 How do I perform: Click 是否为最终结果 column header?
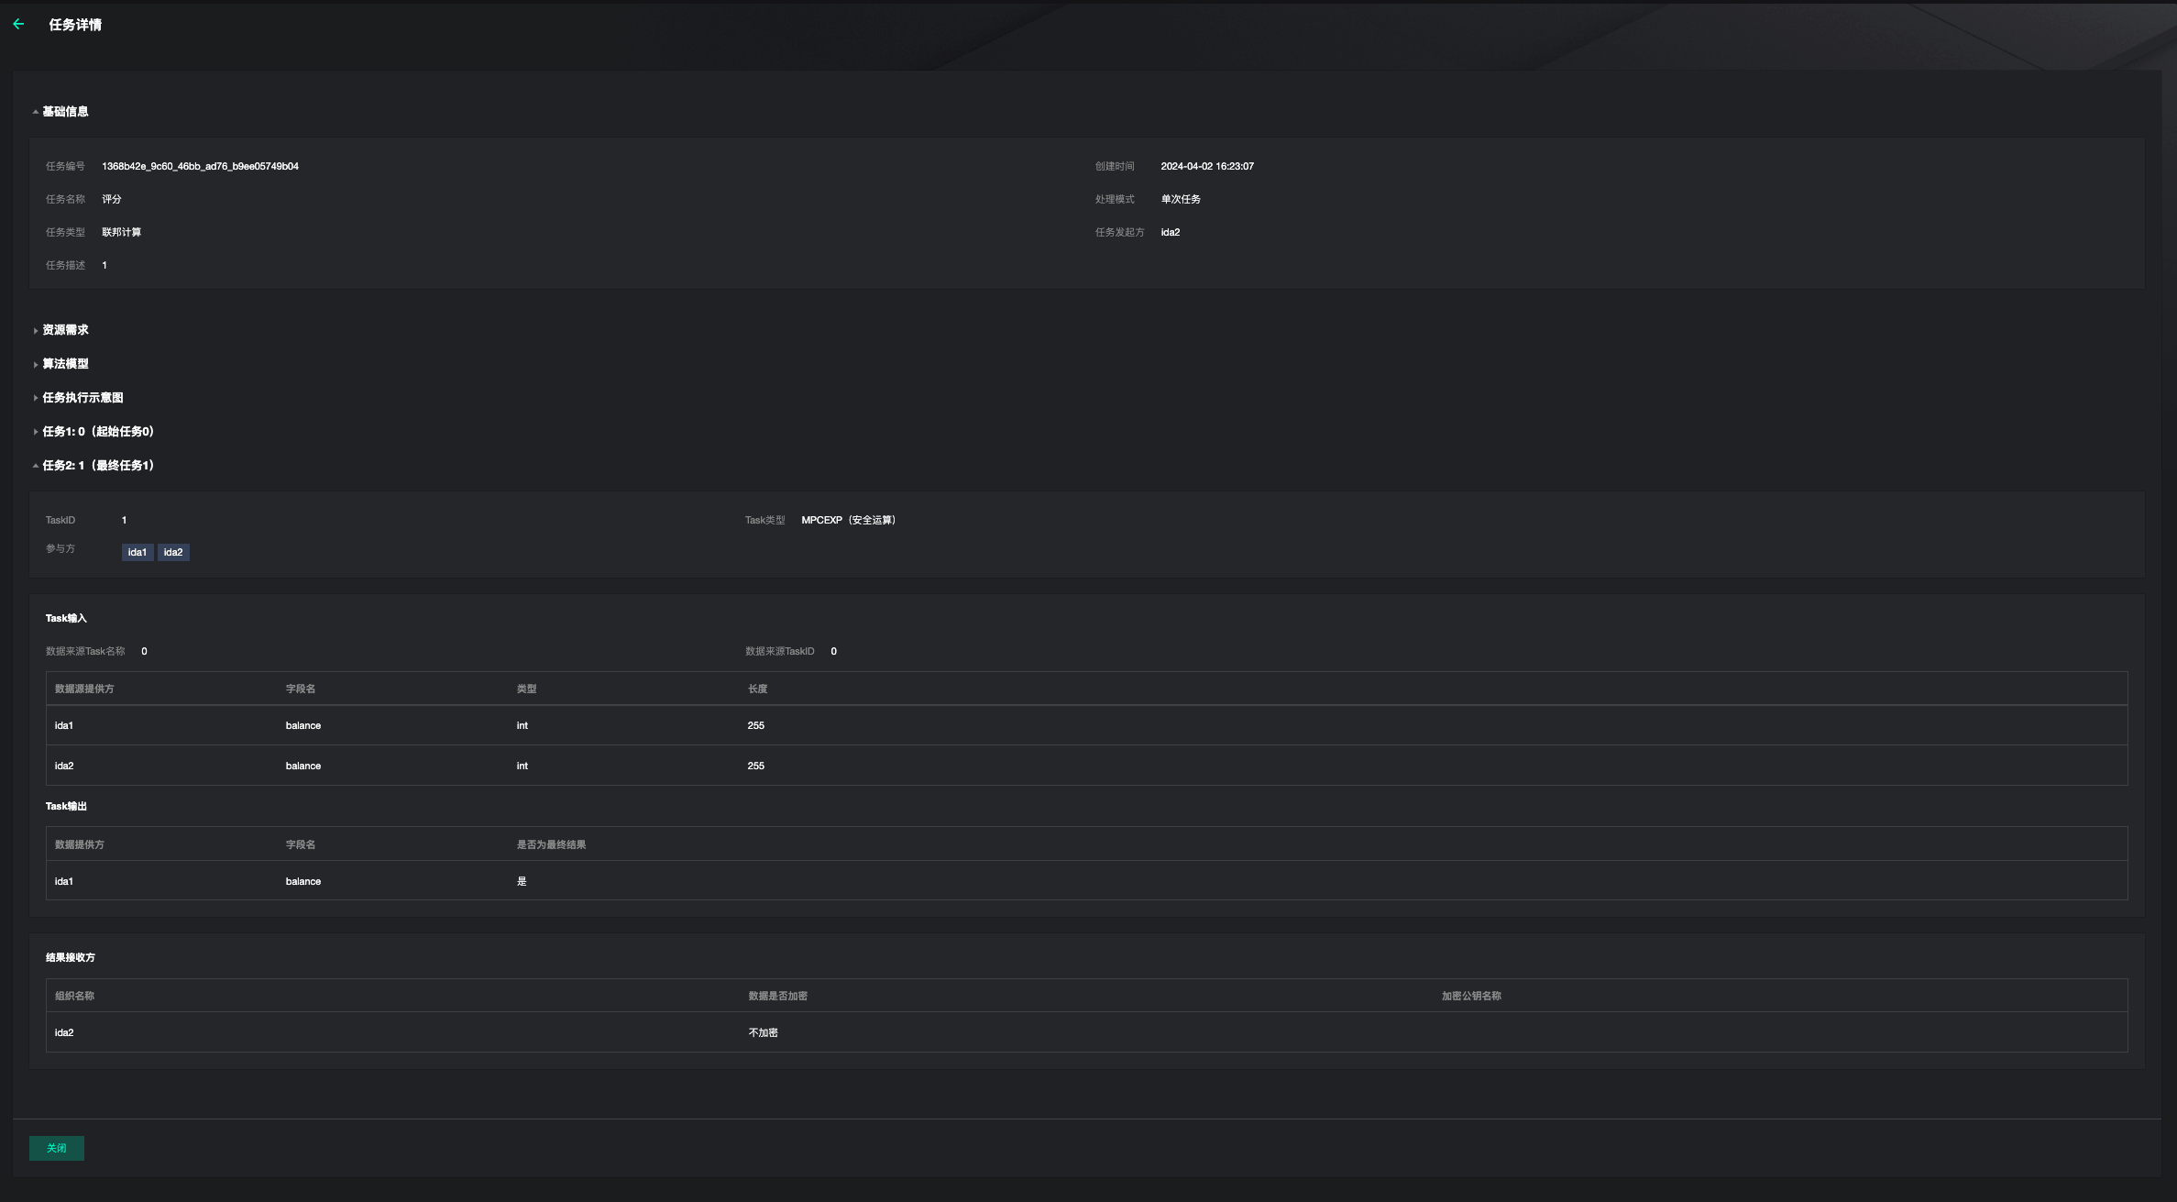pyautogui.click(x=551, y=845)
